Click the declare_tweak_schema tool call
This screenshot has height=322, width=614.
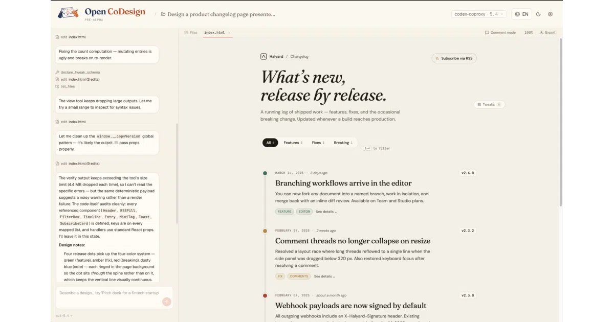(x=78, y=73)
